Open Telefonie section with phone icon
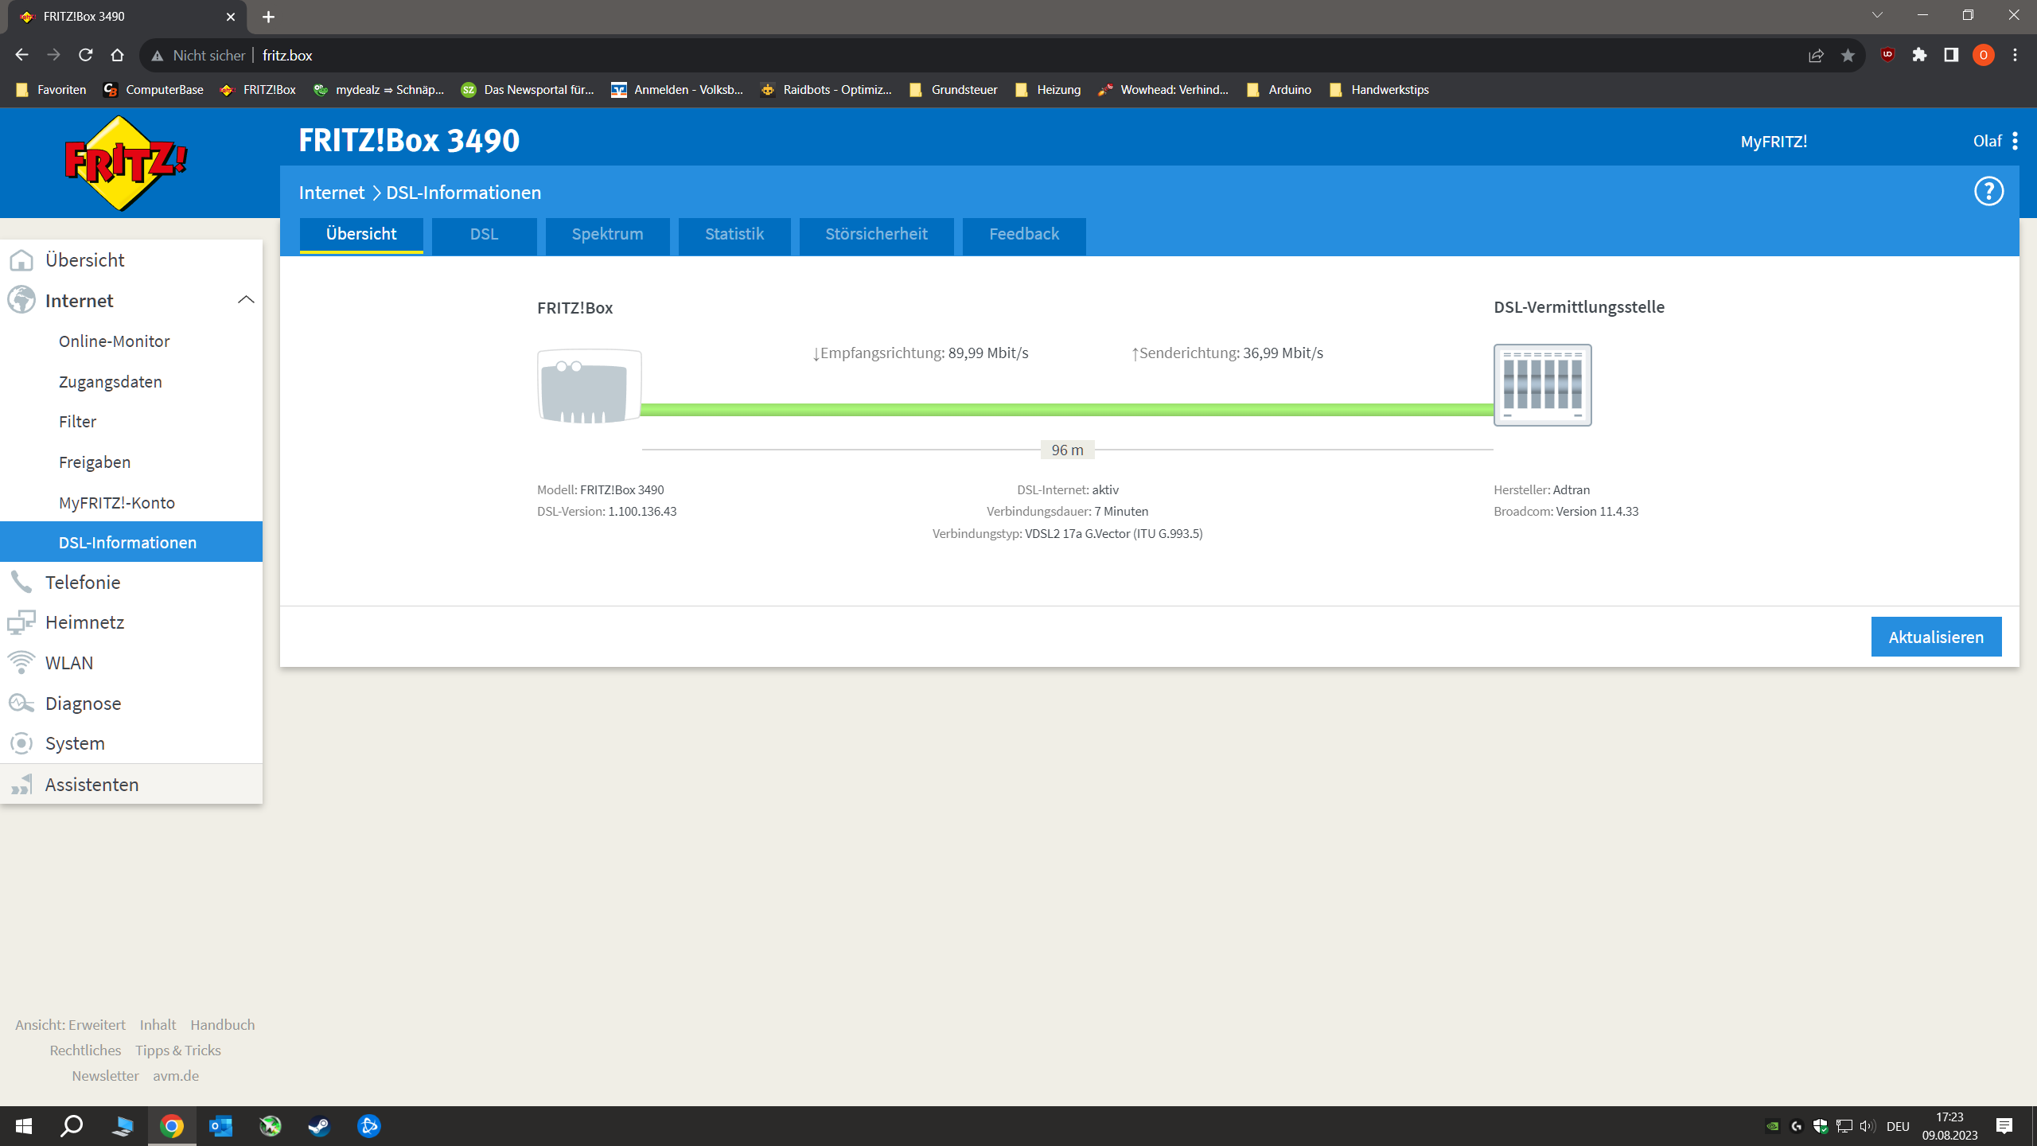The width and height of the screenshot is (2037, 1146). point(83,582)
